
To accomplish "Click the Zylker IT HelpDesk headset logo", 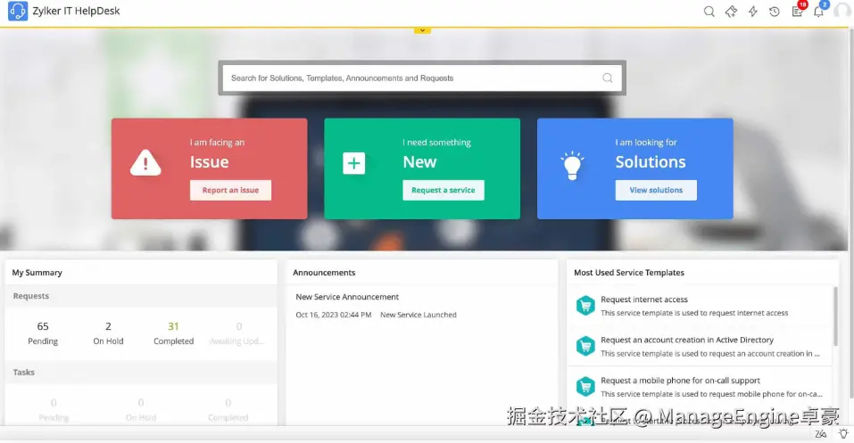I will click(x=18, y=11).
